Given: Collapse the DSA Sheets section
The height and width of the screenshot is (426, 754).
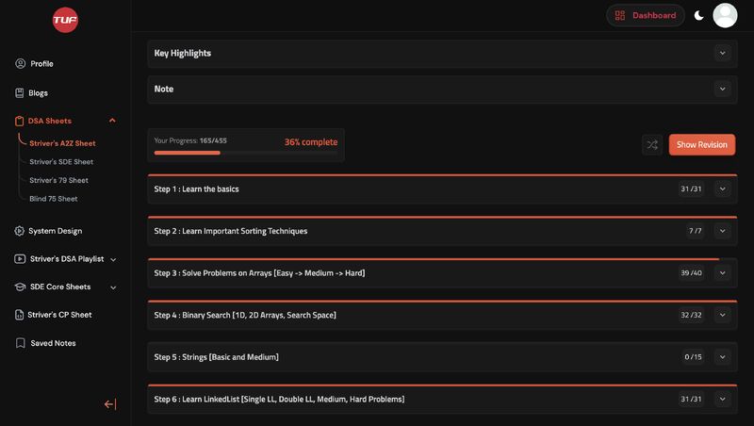Looking at the screenshot, I should [112, 121].
